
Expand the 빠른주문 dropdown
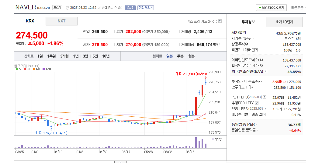[x=298, y=8]
